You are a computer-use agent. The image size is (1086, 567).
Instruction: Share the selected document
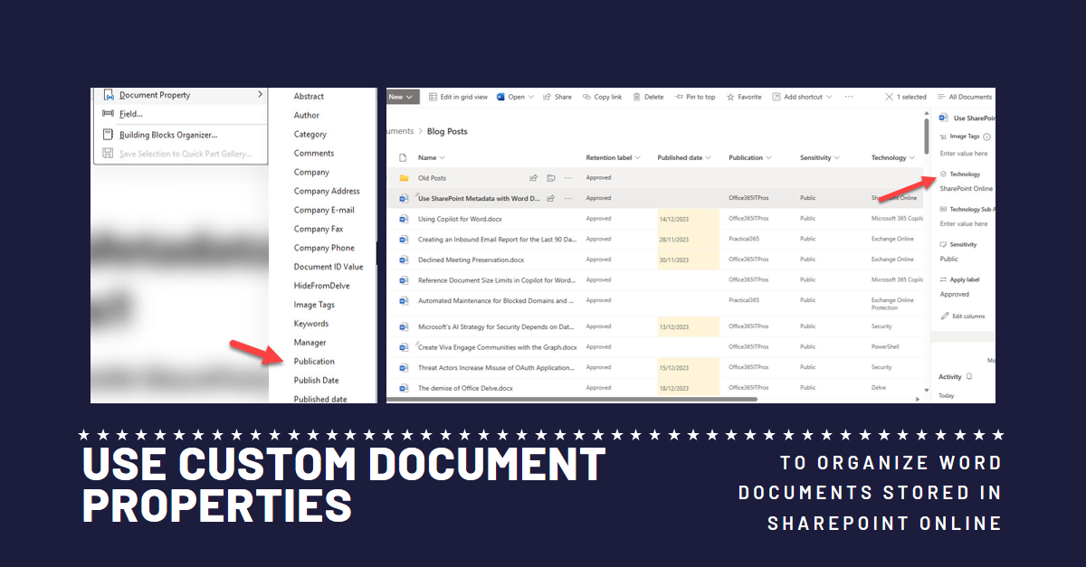click(x=557, y=97)
